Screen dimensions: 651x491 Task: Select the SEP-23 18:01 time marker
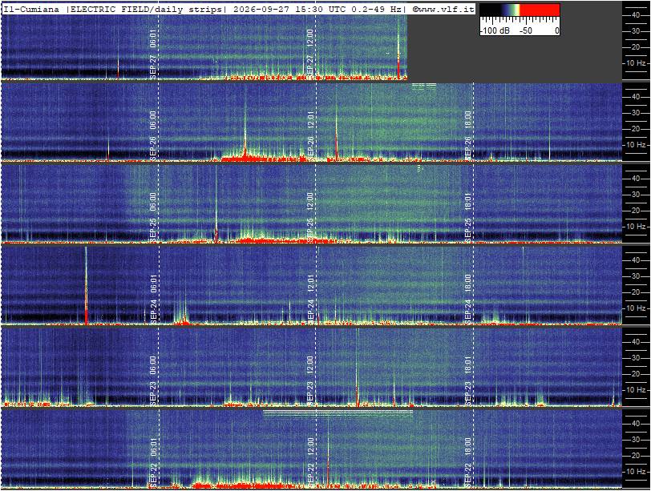[x=467, y=380]
